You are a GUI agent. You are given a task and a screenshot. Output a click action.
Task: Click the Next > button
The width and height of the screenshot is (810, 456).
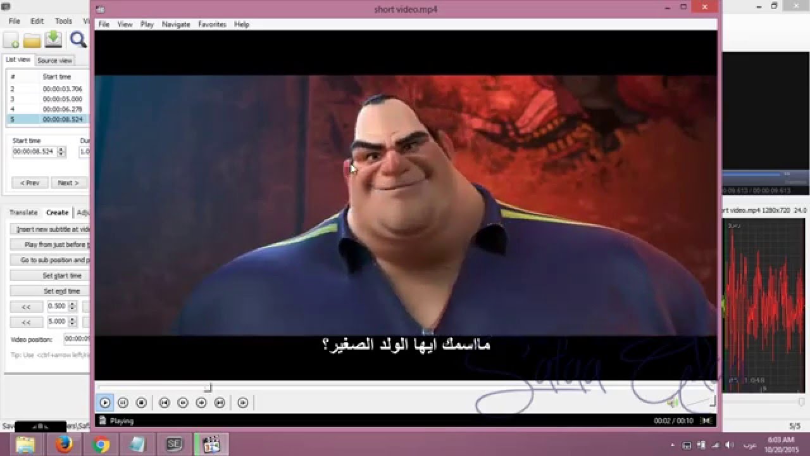tap(68, 182)
